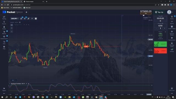Open the Trading section in left sidebar
The height and width of the screenshot is (99, 176).
[4, 18]
